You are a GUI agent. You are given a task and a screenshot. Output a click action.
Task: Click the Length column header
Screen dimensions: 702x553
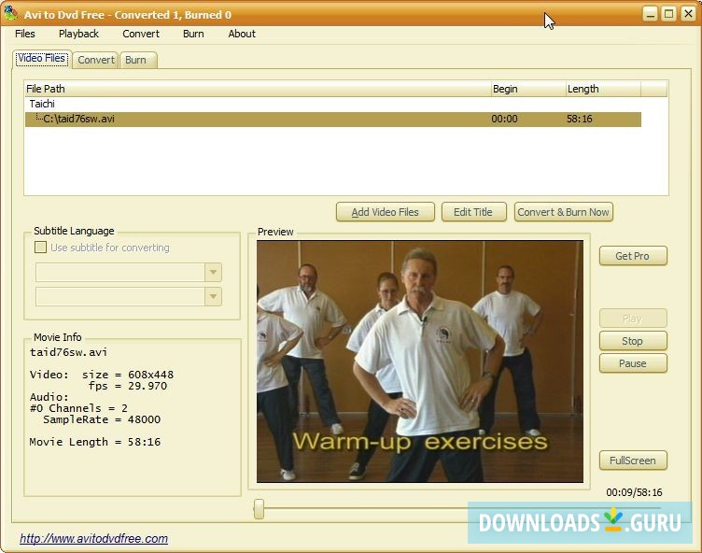pos(603,89)
